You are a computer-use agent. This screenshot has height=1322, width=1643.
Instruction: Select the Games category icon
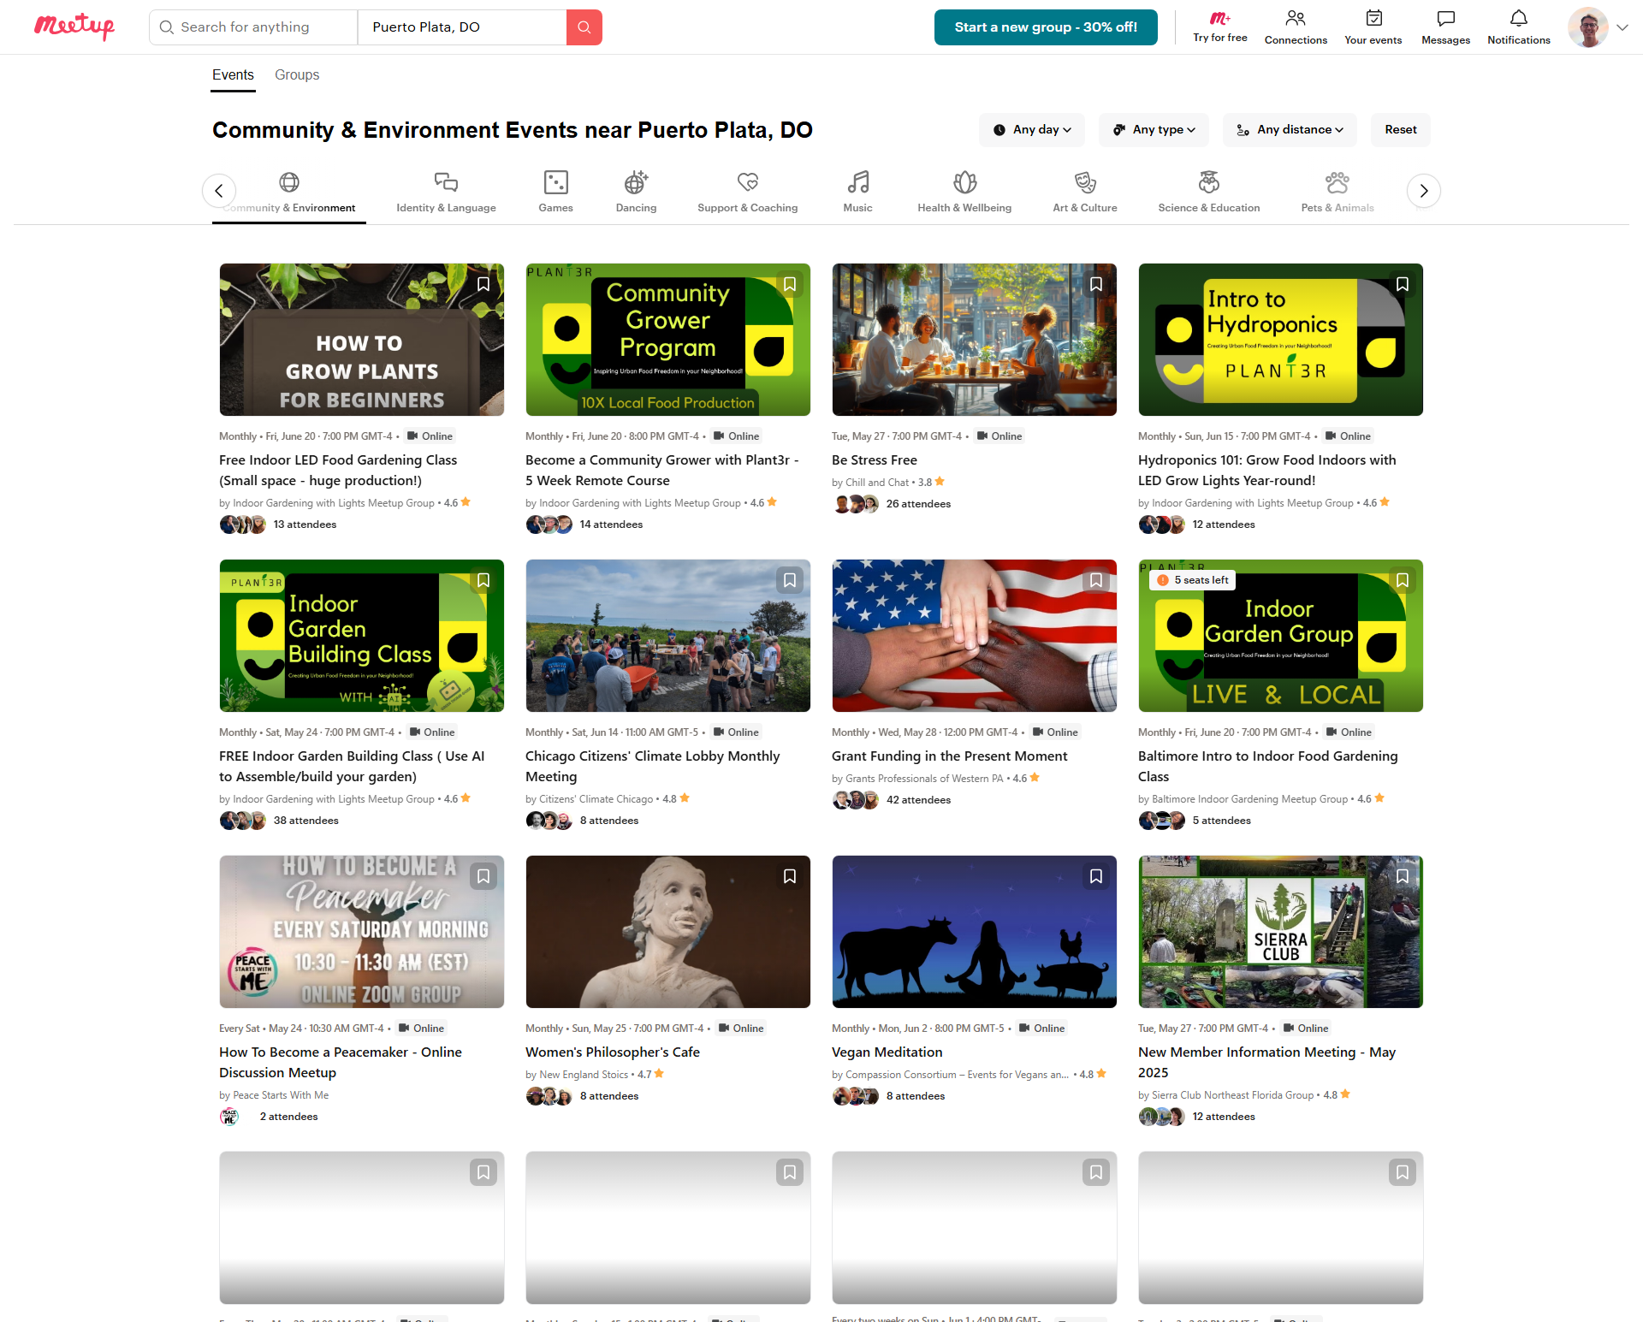click(555, 182)
